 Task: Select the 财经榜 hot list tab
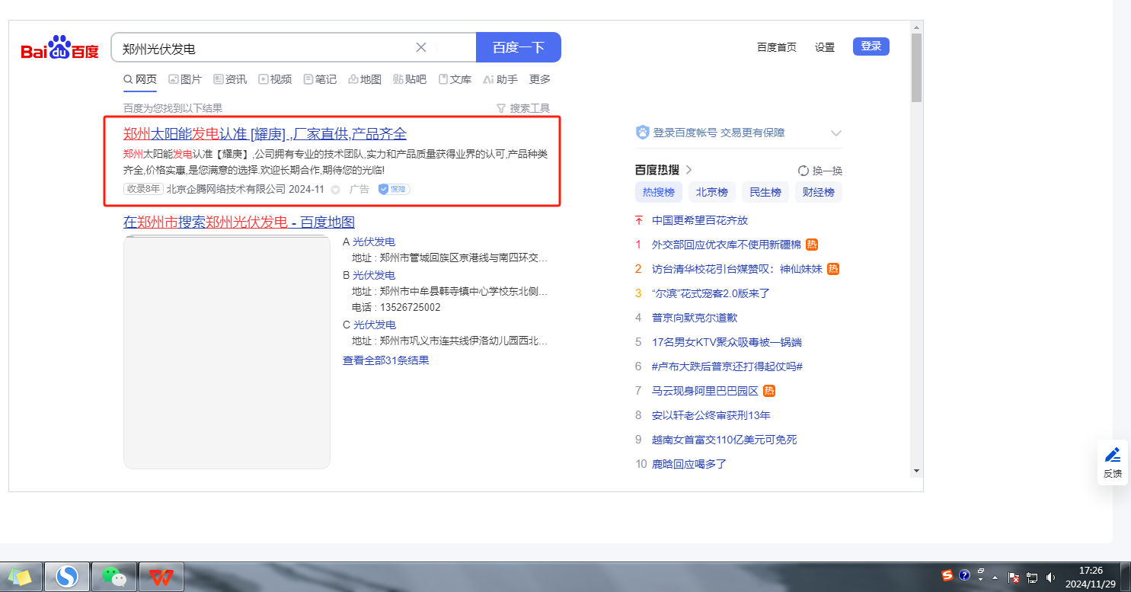click(x=818, y=192)
